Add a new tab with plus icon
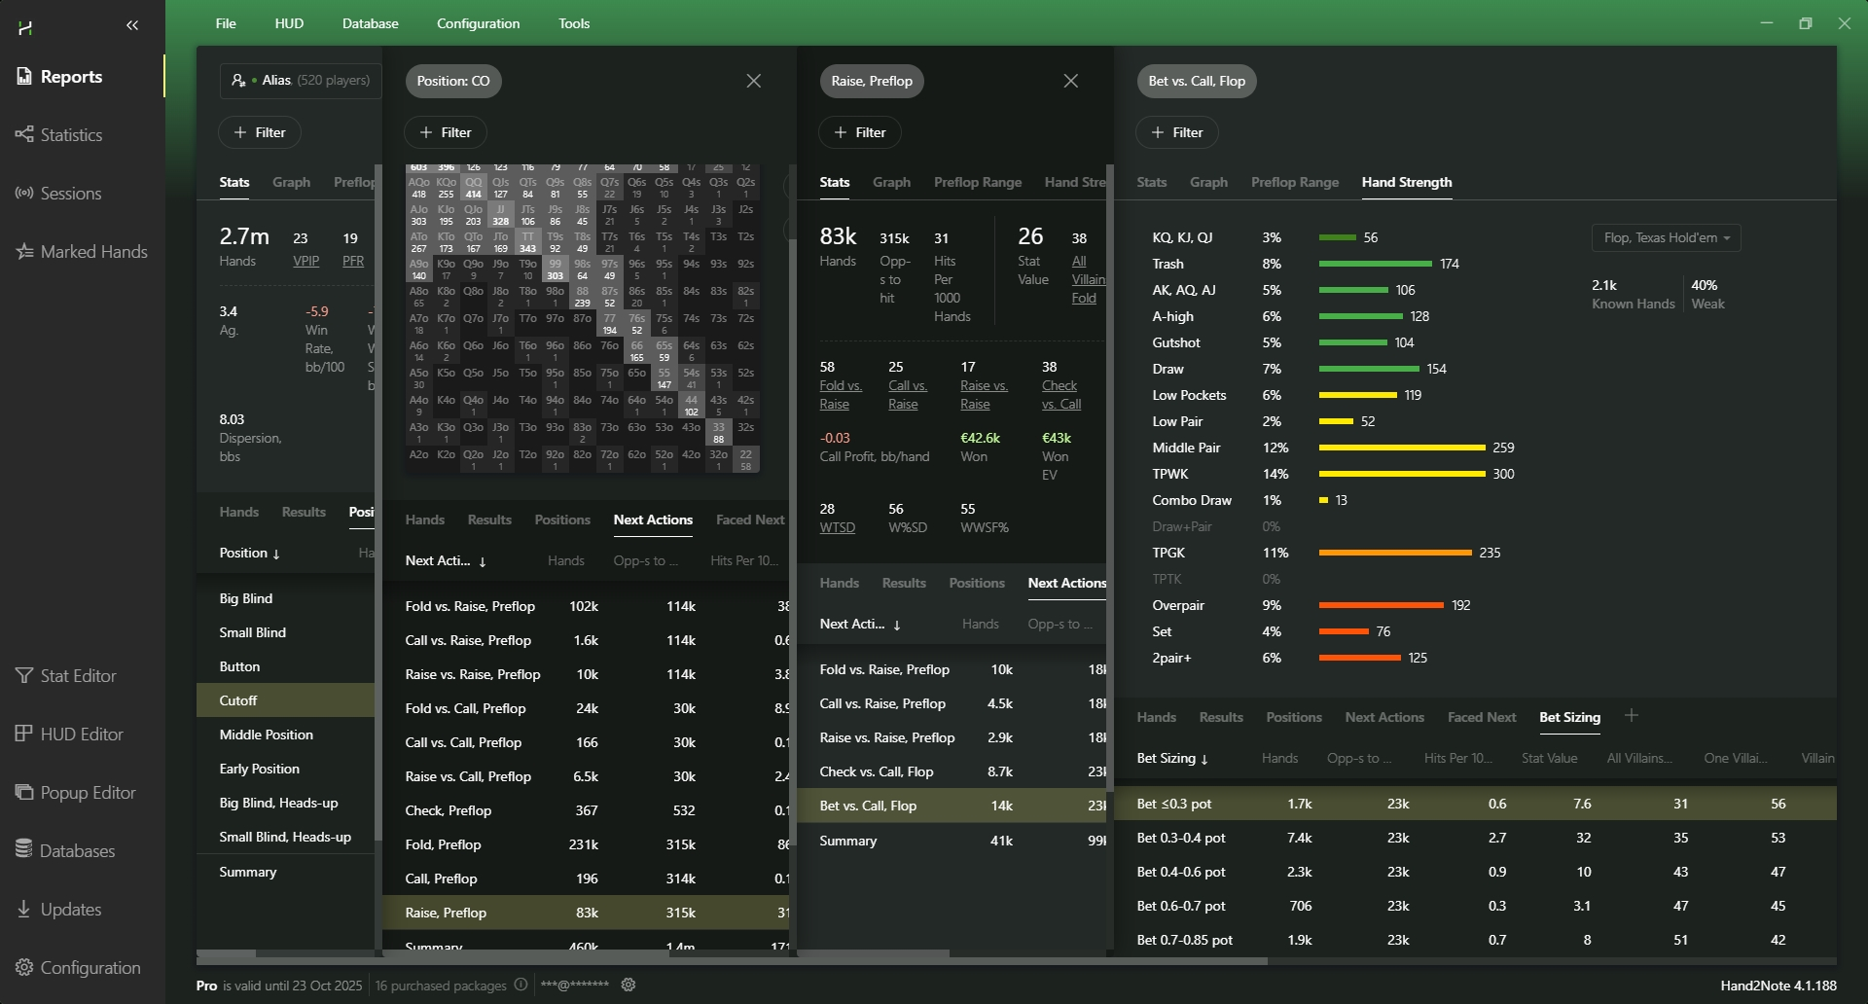This screenshot has height=1004, width=1868. coord(1632,716)
